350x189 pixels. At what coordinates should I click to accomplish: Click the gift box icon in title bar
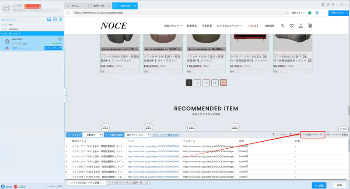(x=323, y=4)
